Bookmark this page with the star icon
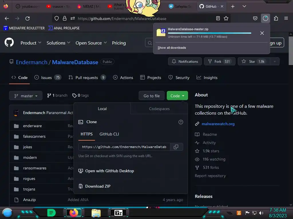Viewport: 293px width, 219px height. (x=226, y=18)
